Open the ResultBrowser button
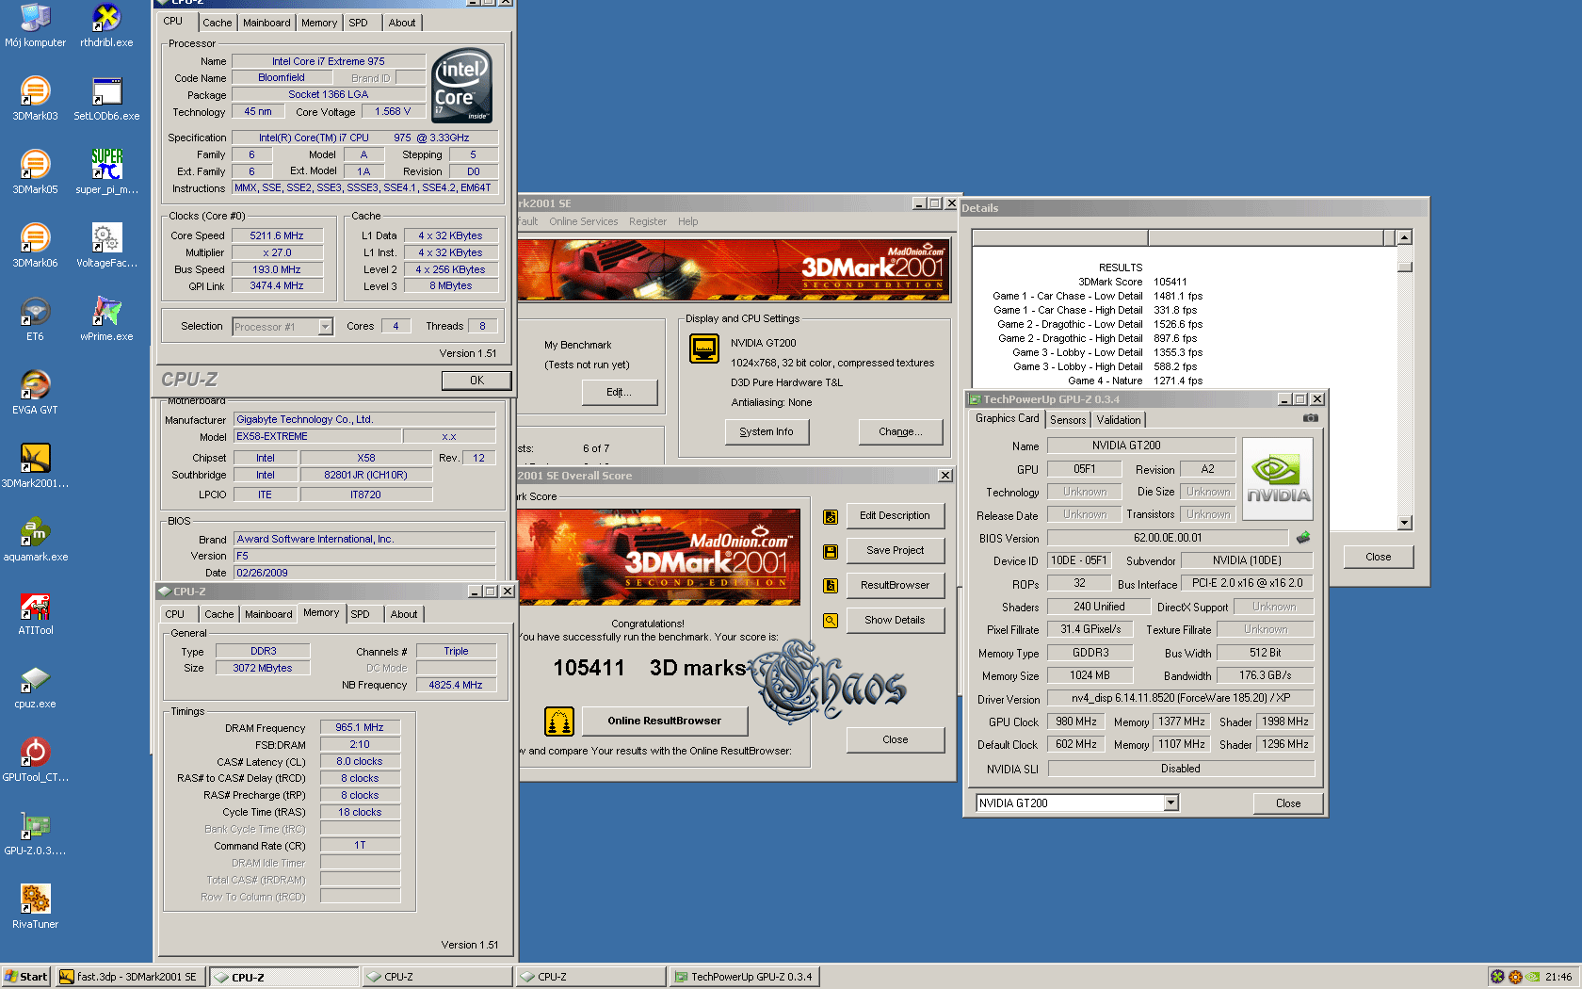This screenshot has width=1582, height=989. [895, 586]
